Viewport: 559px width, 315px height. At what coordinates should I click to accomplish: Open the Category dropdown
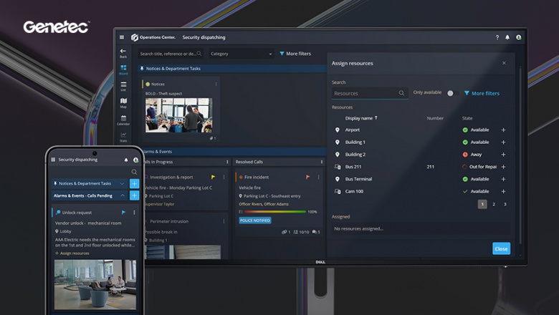pos(241,54)
